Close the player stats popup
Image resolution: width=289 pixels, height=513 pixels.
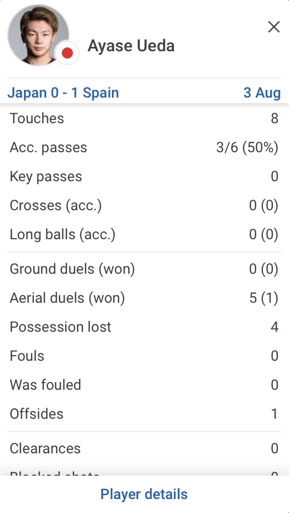click(x=273, y=27)
